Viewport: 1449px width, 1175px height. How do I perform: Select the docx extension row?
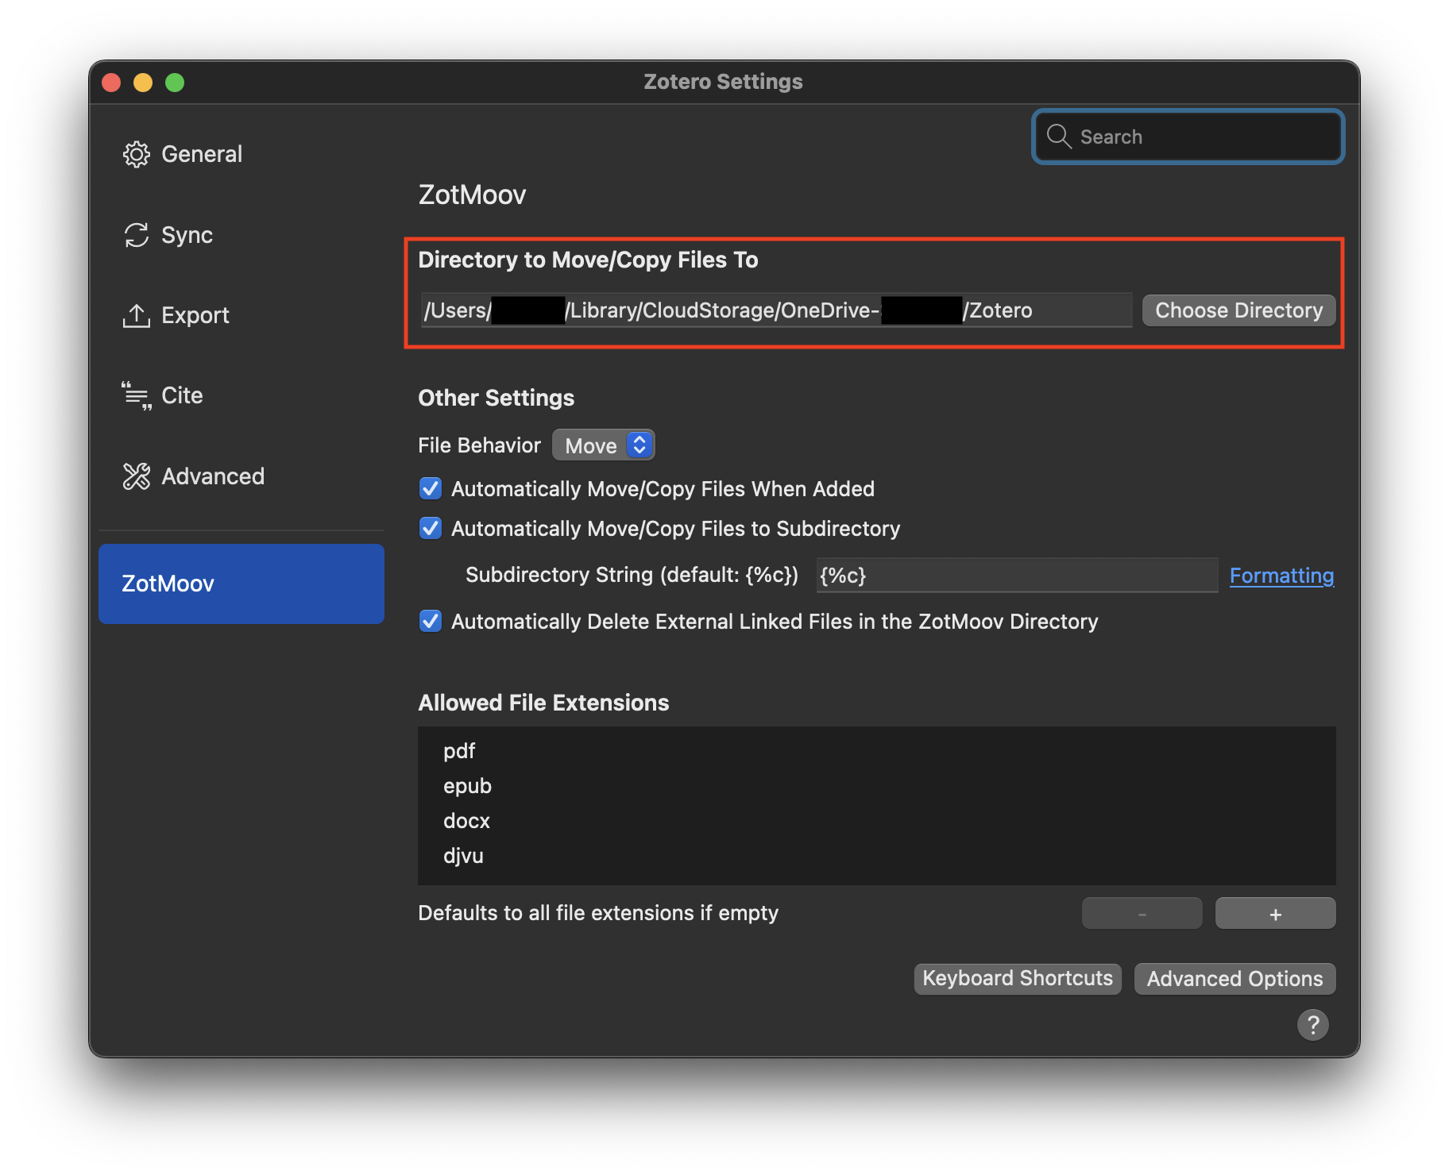[876, 821]
